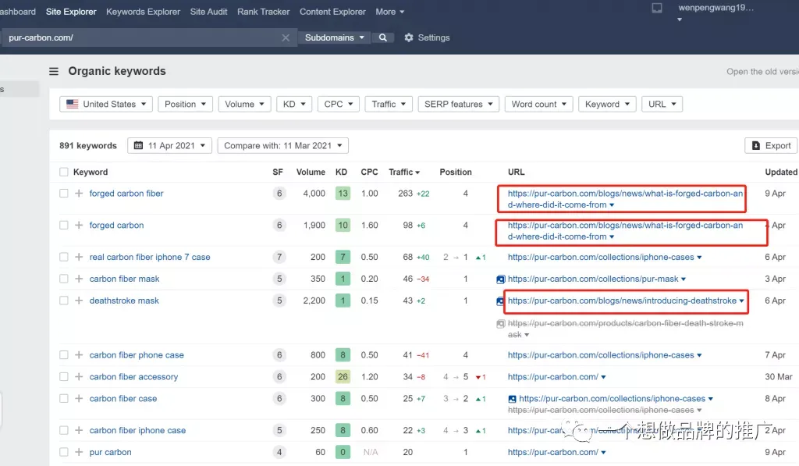Add forged carbon fiber keyword with plus
Image resolution: width=799 pixels, height=466 pixels.
[79, 194]
